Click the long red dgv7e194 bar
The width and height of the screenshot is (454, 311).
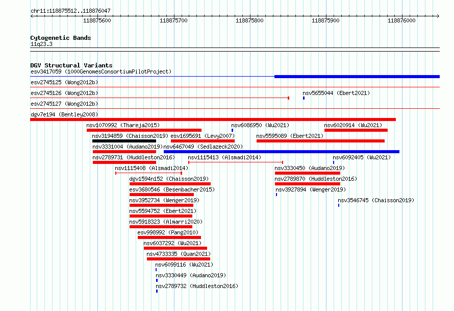tap(213, 119)
